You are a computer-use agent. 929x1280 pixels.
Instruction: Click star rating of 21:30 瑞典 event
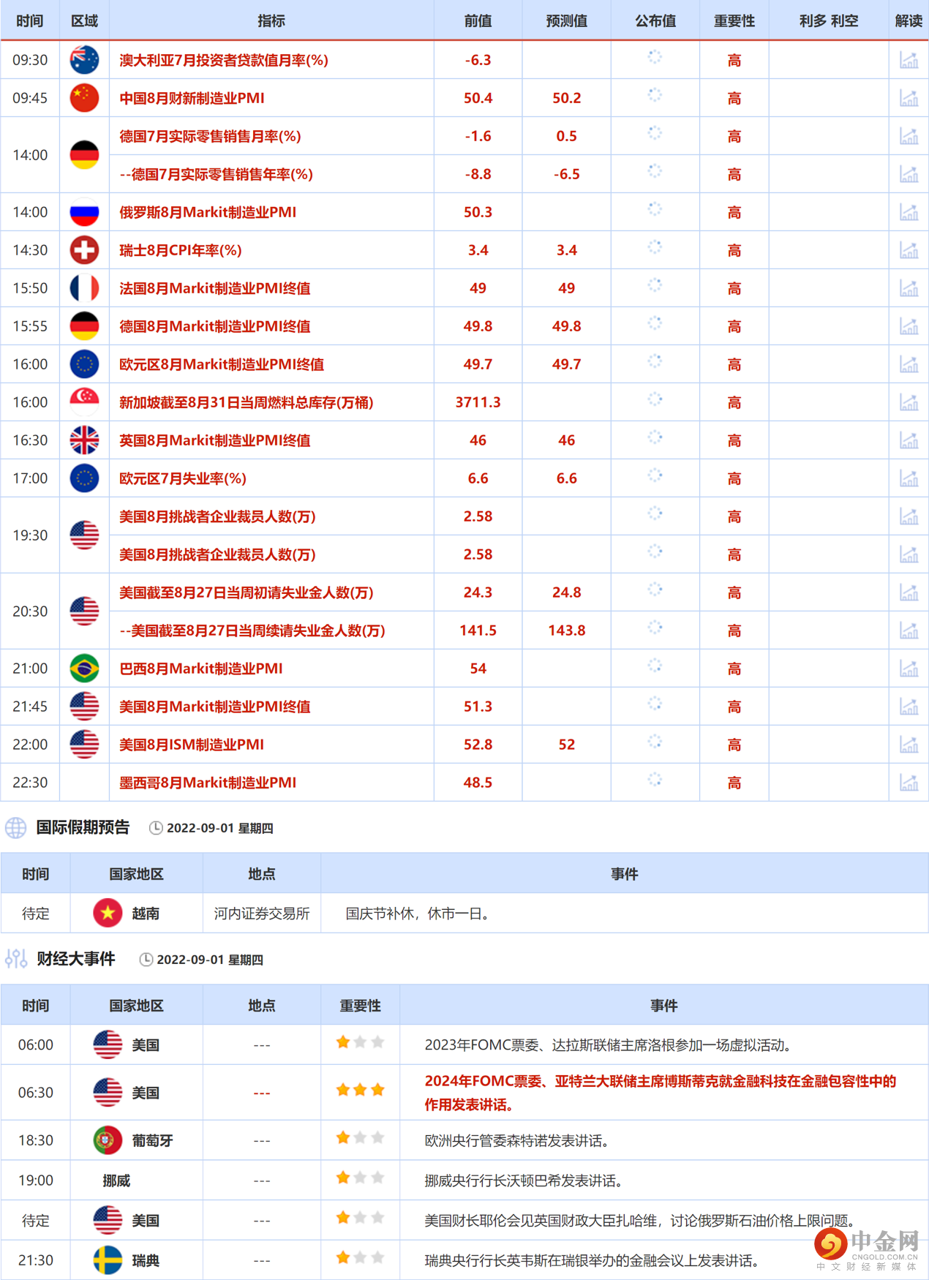[x=360, y=1257]
